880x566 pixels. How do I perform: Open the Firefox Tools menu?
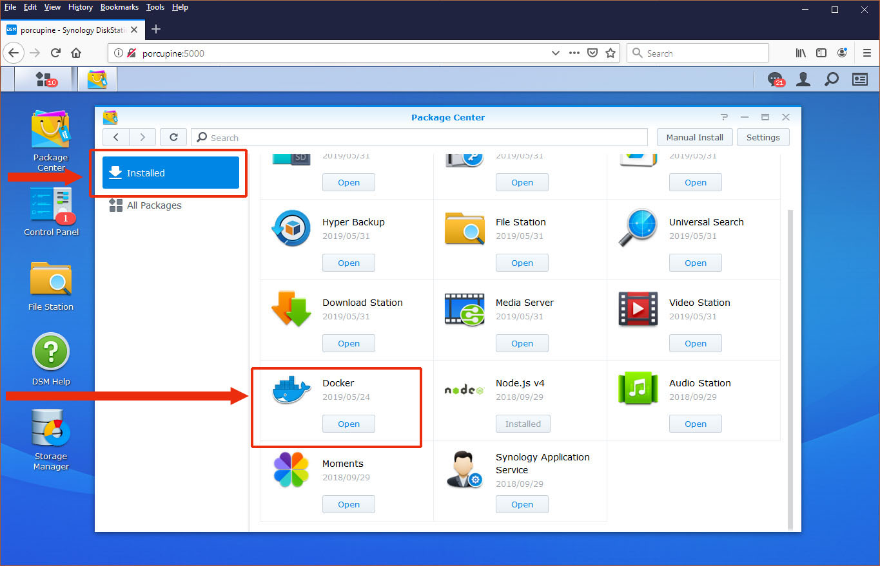[x=155, y=7]
